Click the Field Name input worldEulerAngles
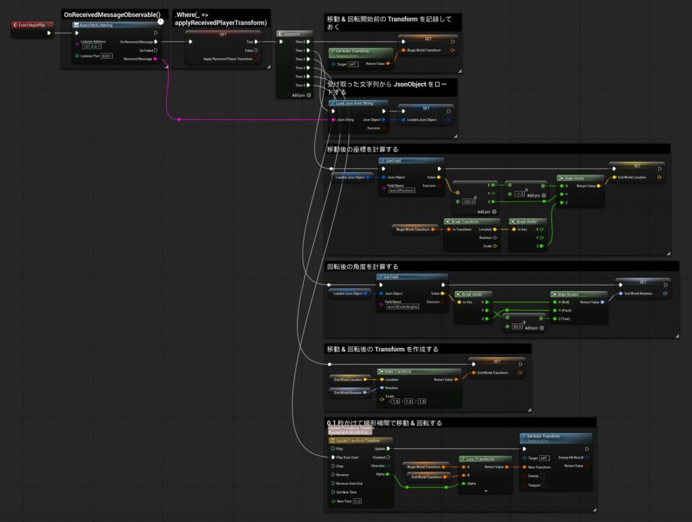 [x=402, y=306]
